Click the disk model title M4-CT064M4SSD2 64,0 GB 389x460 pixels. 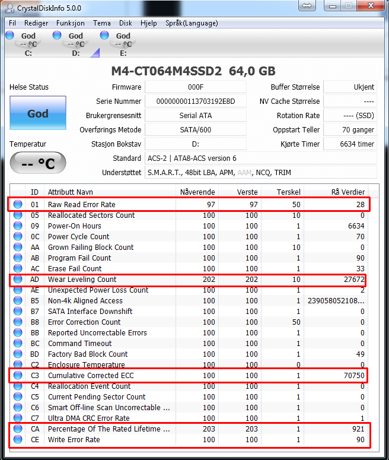point(193,71)
